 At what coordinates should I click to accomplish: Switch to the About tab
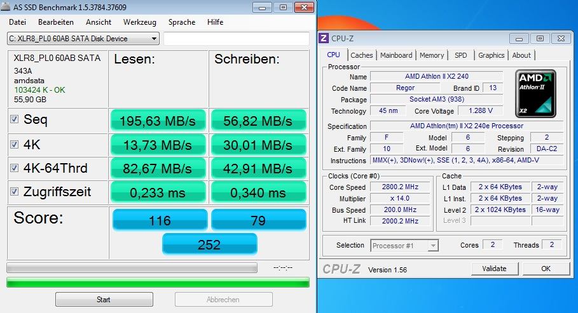tap(521, 55)
